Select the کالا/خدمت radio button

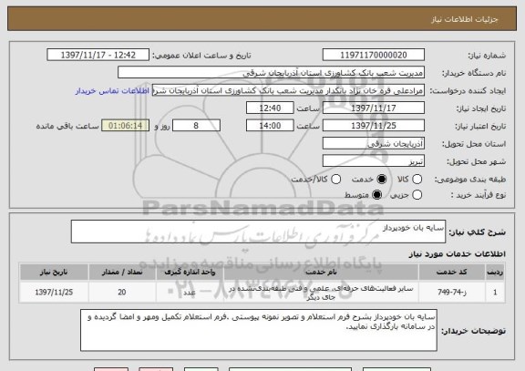tap(335, 180)
